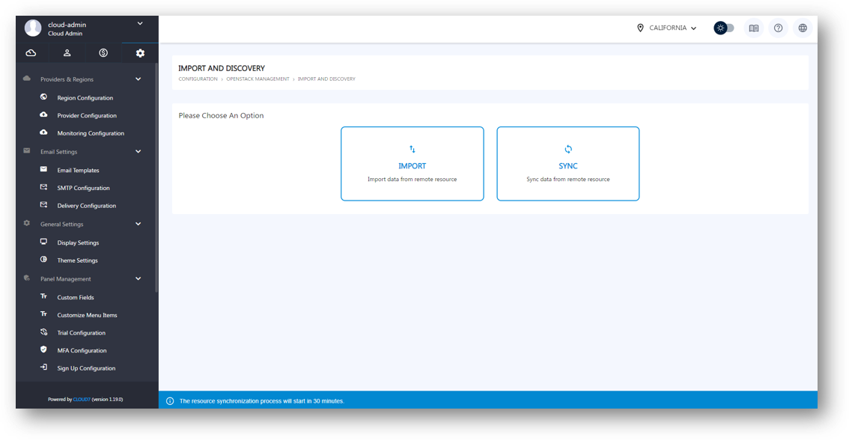Open the documentation book icon in the header
This screenshot has height=440, width=849.
[x=753, y=28]
